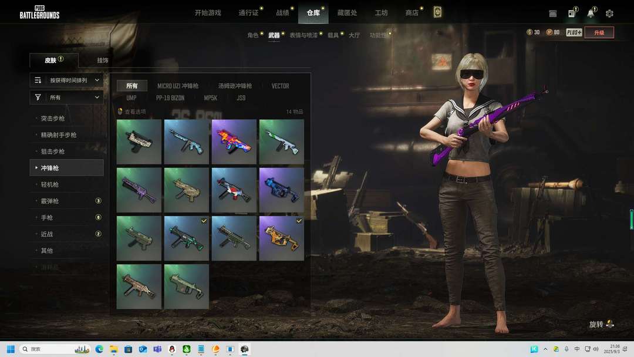Open the 表情与喷漆 sub-tab

tap(303, 35)
